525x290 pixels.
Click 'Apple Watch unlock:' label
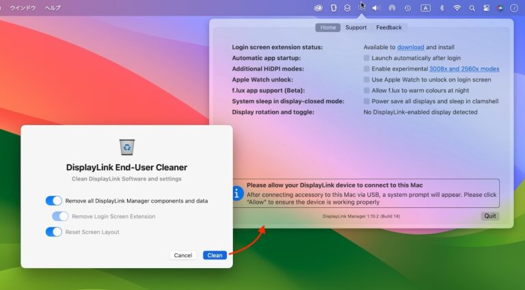(x=262, y=80)
